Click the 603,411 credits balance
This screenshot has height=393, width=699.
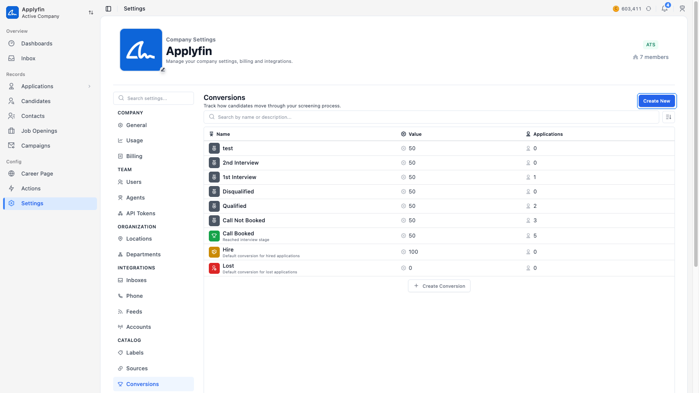[631, 9]
